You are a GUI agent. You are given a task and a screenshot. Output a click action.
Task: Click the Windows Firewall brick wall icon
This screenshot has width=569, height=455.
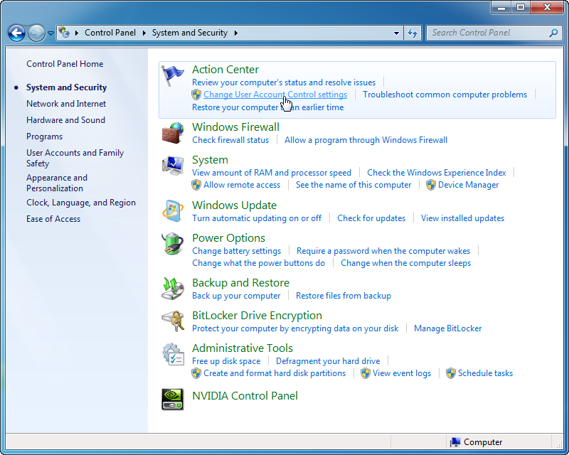173,133
